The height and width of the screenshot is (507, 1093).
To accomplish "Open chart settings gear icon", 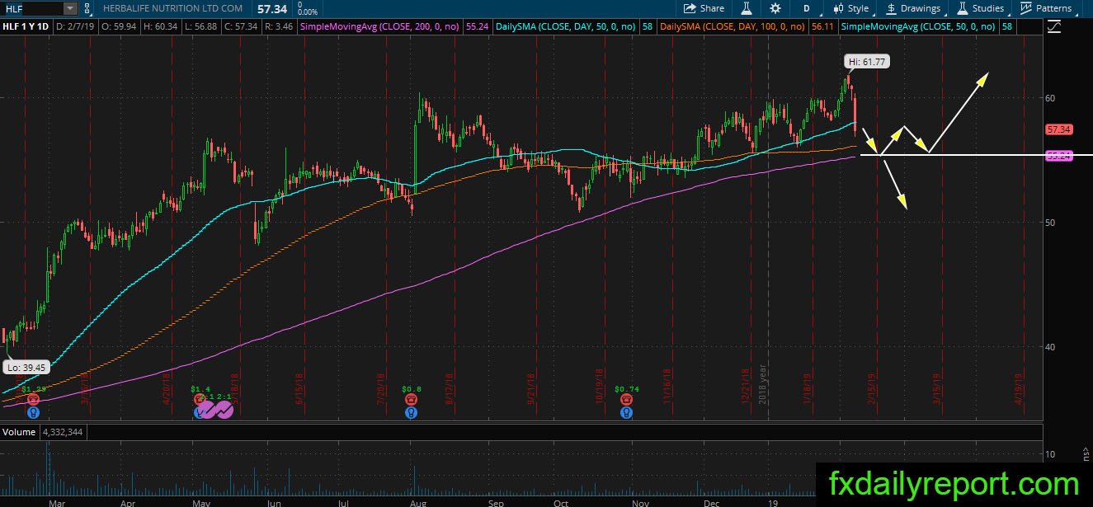I will pos(775,8).
